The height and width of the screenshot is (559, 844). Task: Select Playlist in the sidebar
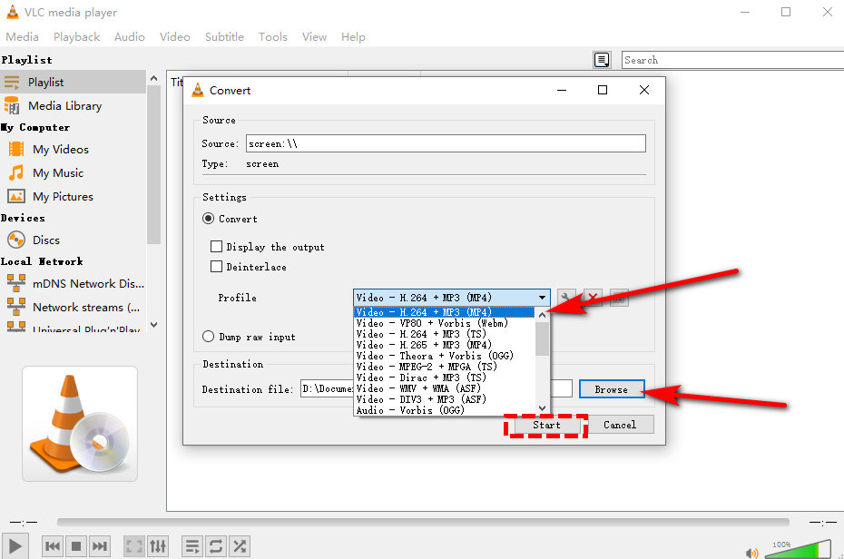click(73, 82)
